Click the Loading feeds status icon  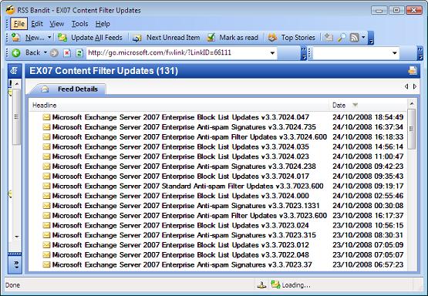[275, 284]
